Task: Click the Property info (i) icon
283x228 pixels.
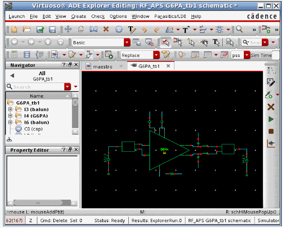Action: (119, 30)
